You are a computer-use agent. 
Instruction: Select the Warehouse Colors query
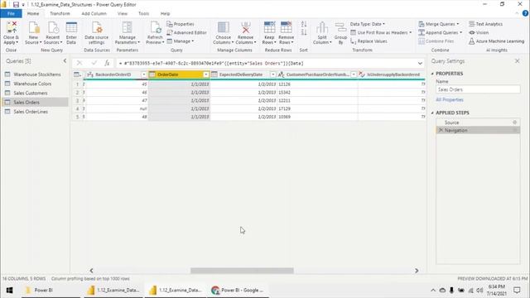35,84
